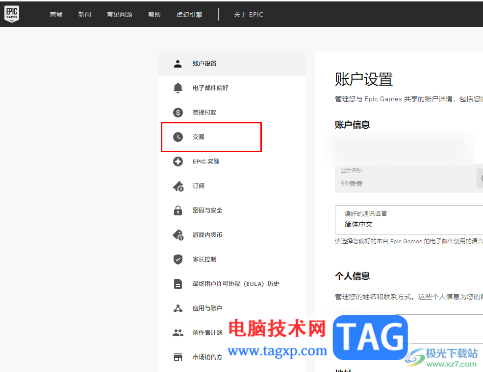This screenshot has height=372, width=483.
Task: Click the tag icon for 游戏内货币
Action: [178, 235]
